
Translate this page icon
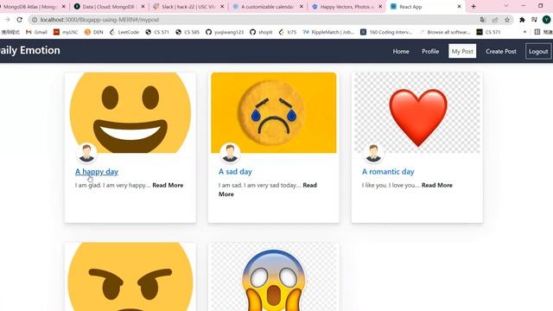(x=482, y=20)
